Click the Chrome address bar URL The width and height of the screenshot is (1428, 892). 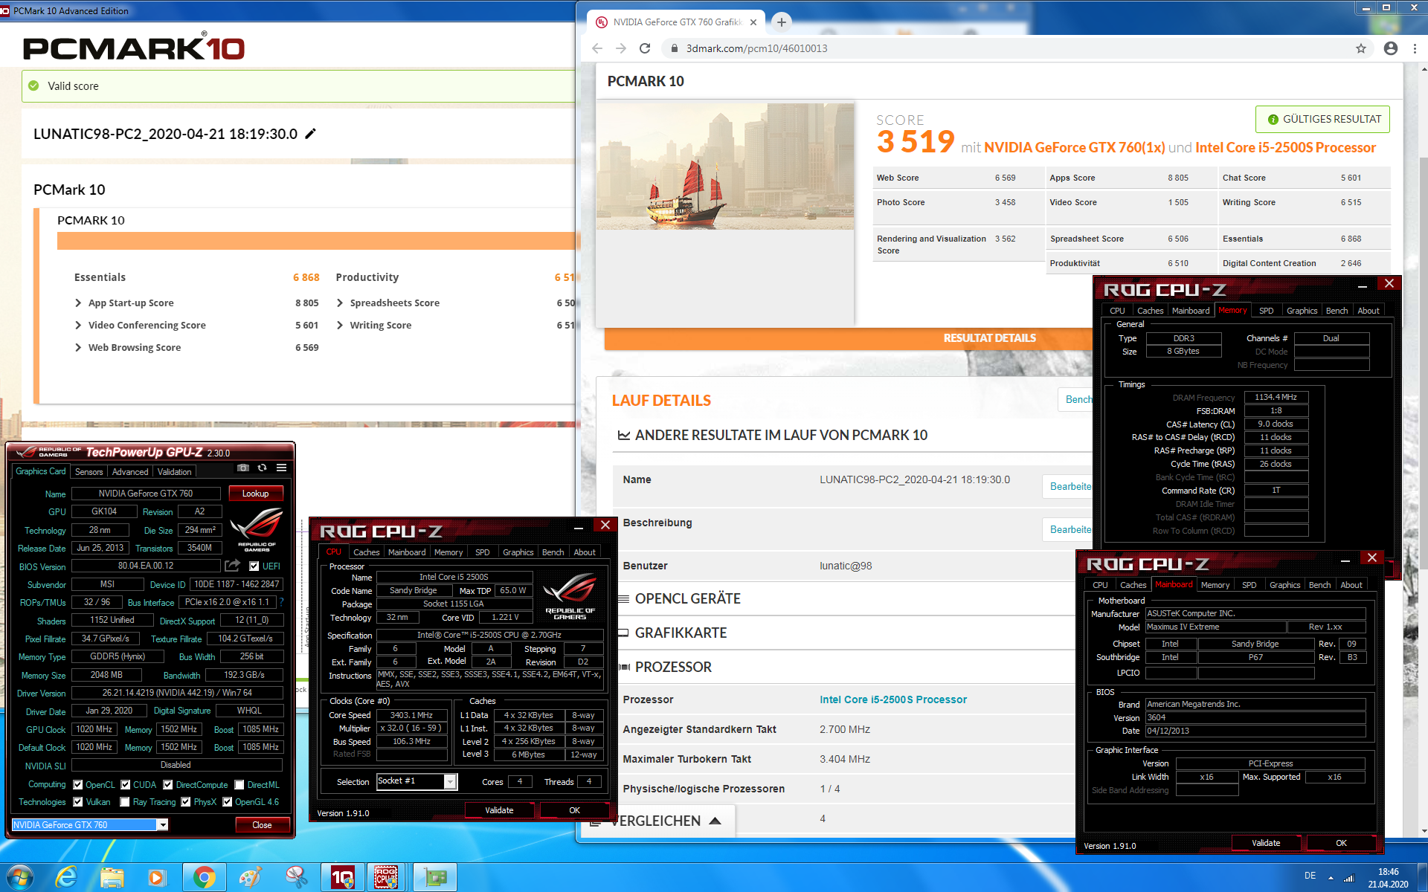coord(756,48)
